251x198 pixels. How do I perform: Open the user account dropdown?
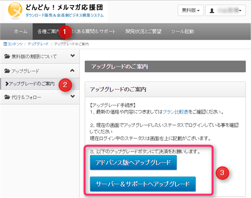pyautogui.click(x=225, y=10)
